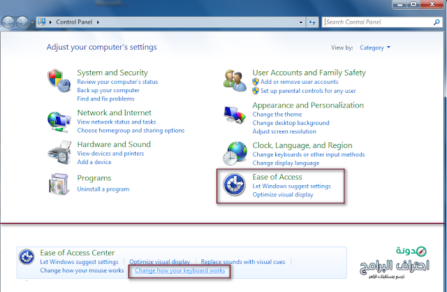The image size is (447, 292).
Task: Click Control Panel in the address breadcrumb
Action: click(x=74, y=22)
